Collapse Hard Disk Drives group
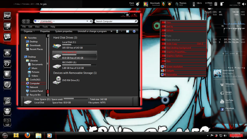This screenshot has width=247, height=139. pyautogui.click(x=52, y=38)
